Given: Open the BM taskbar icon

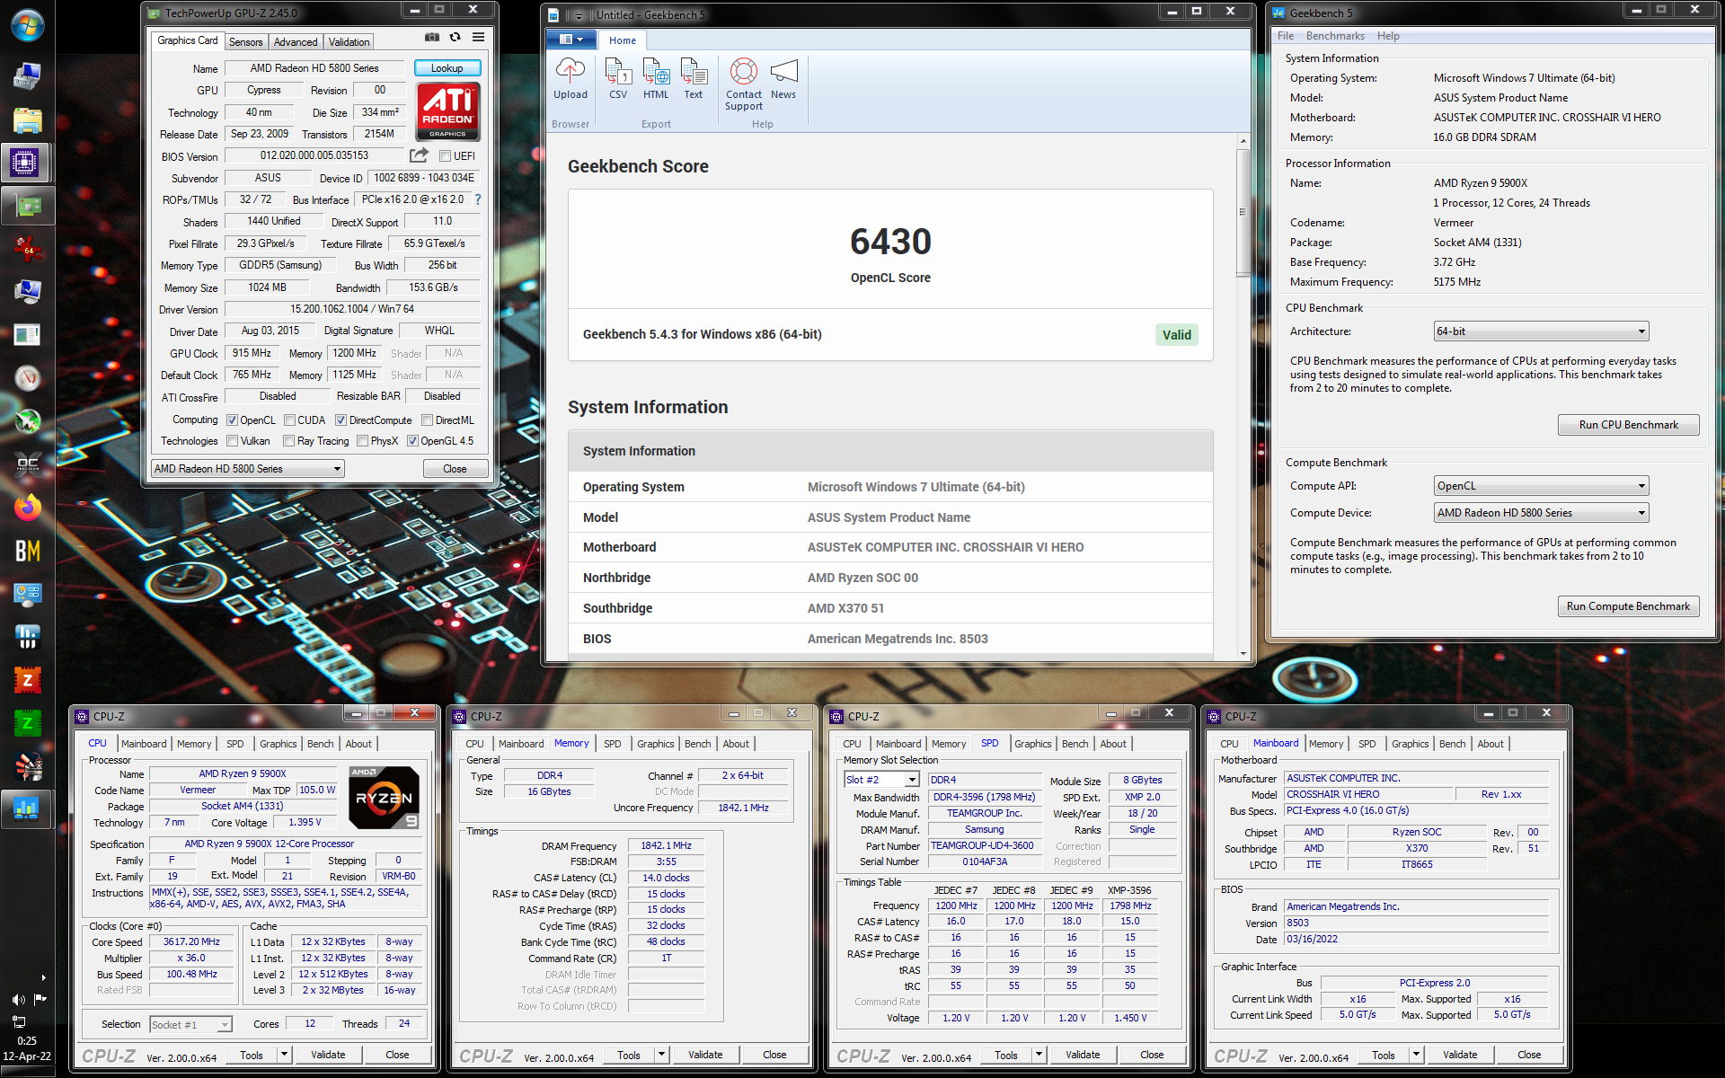Looking at the screenshot, I should coord(27,551).
